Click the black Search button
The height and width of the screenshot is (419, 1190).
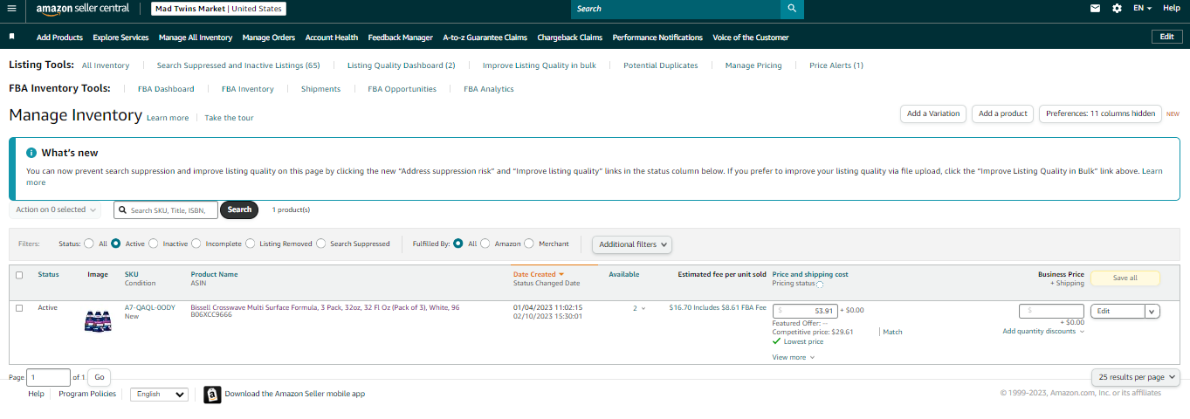point(239,209)
